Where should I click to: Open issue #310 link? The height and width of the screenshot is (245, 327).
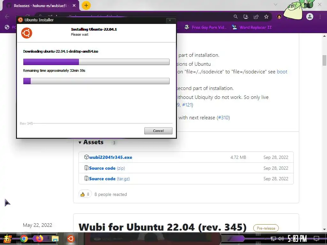pos(223,118)
